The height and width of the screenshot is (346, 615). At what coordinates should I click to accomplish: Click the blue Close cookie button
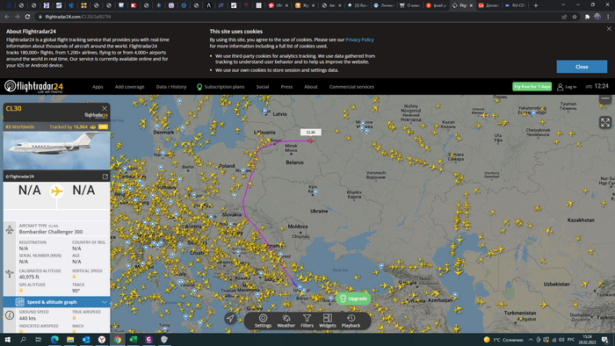click(x=582, y=67)
